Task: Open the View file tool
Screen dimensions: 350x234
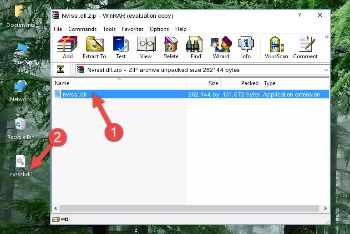Action: (146, 47)
